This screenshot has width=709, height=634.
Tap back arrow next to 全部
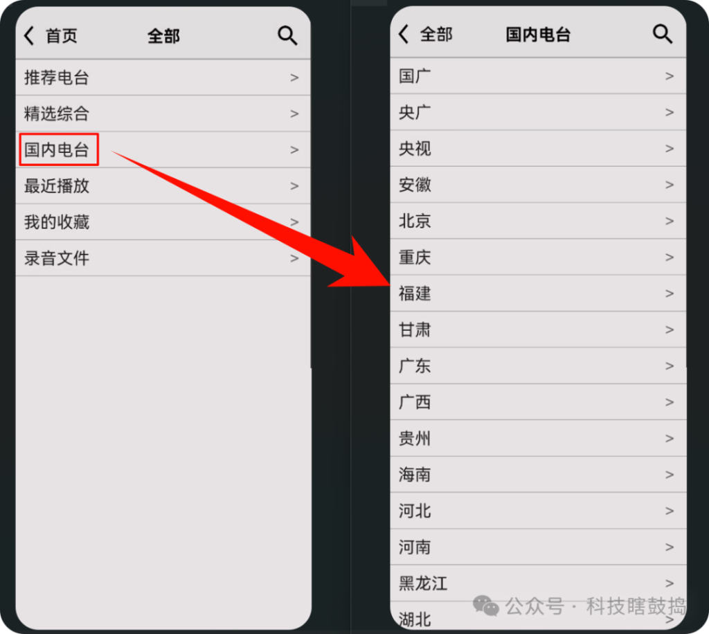point(404,34)
